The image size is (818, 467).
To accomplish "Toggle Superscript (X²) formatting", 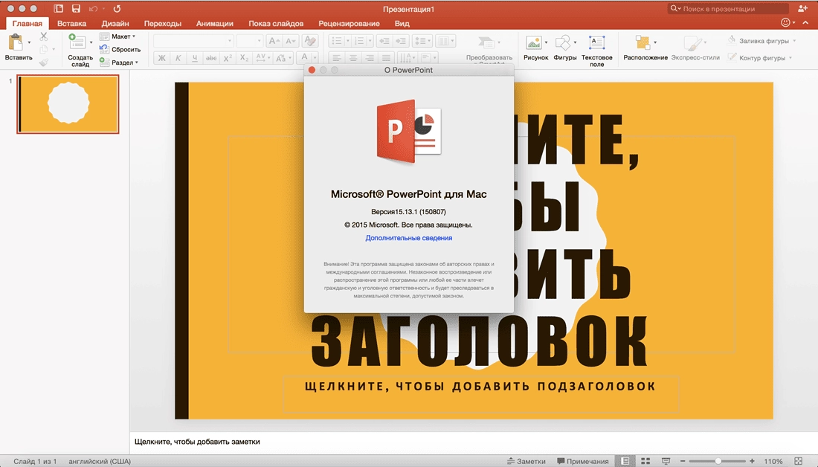I will point(228,58).
